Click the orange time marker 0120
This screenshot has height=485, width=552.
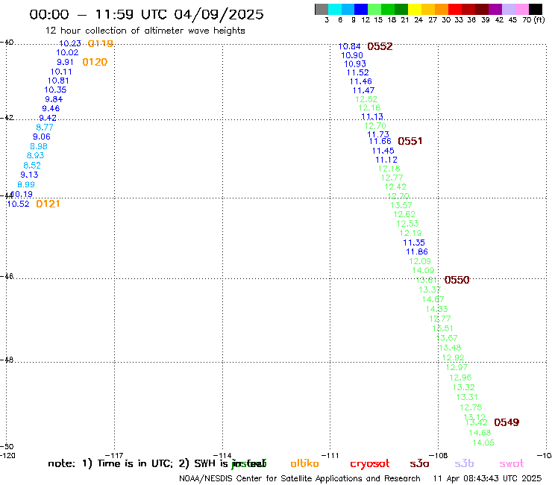click(x=95, y=62)
